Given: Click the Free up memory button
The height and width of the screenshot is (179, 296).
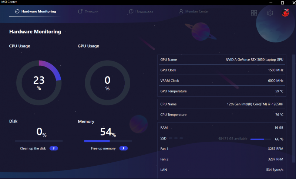Looking at the screenshot, I should point(124,148).
